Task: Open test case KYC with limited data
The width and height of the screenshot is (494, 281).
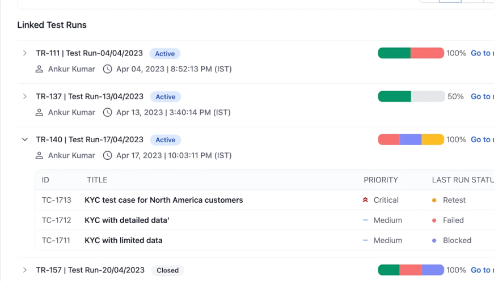Action: point(123,240)
